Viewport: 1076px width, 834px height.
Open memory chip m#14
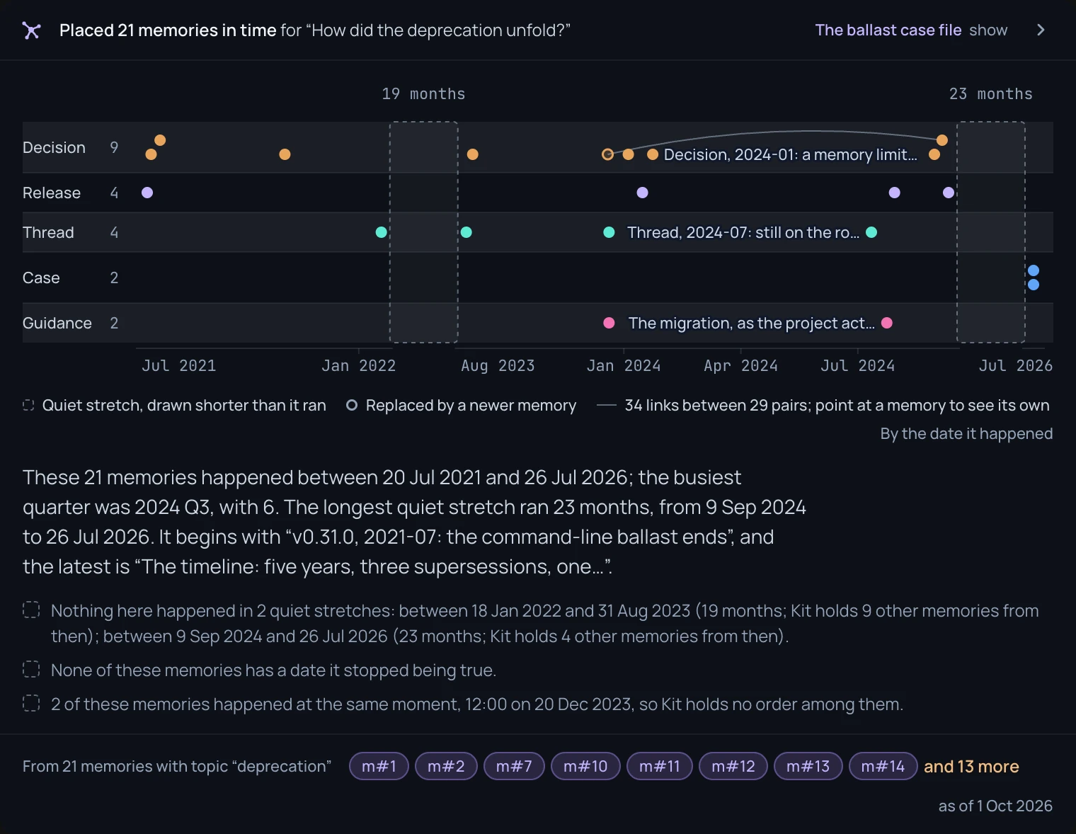click(x=883, y=766)
